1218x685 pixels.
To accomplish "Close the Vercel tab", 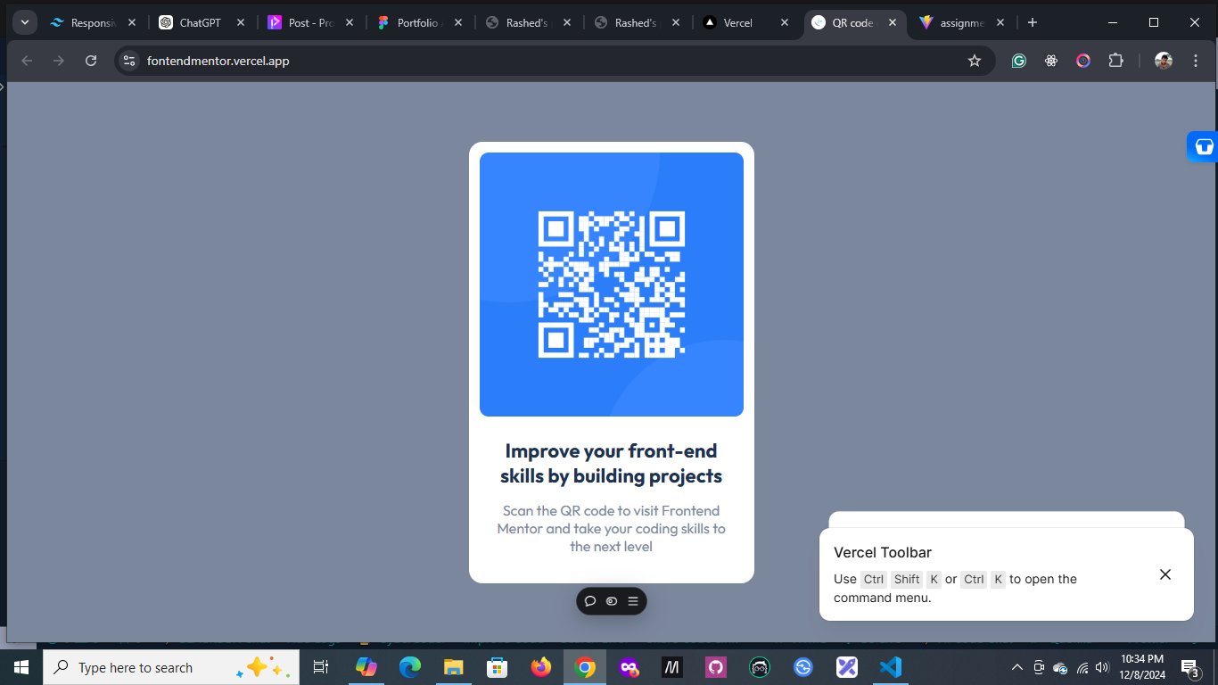I will point(785,22).
